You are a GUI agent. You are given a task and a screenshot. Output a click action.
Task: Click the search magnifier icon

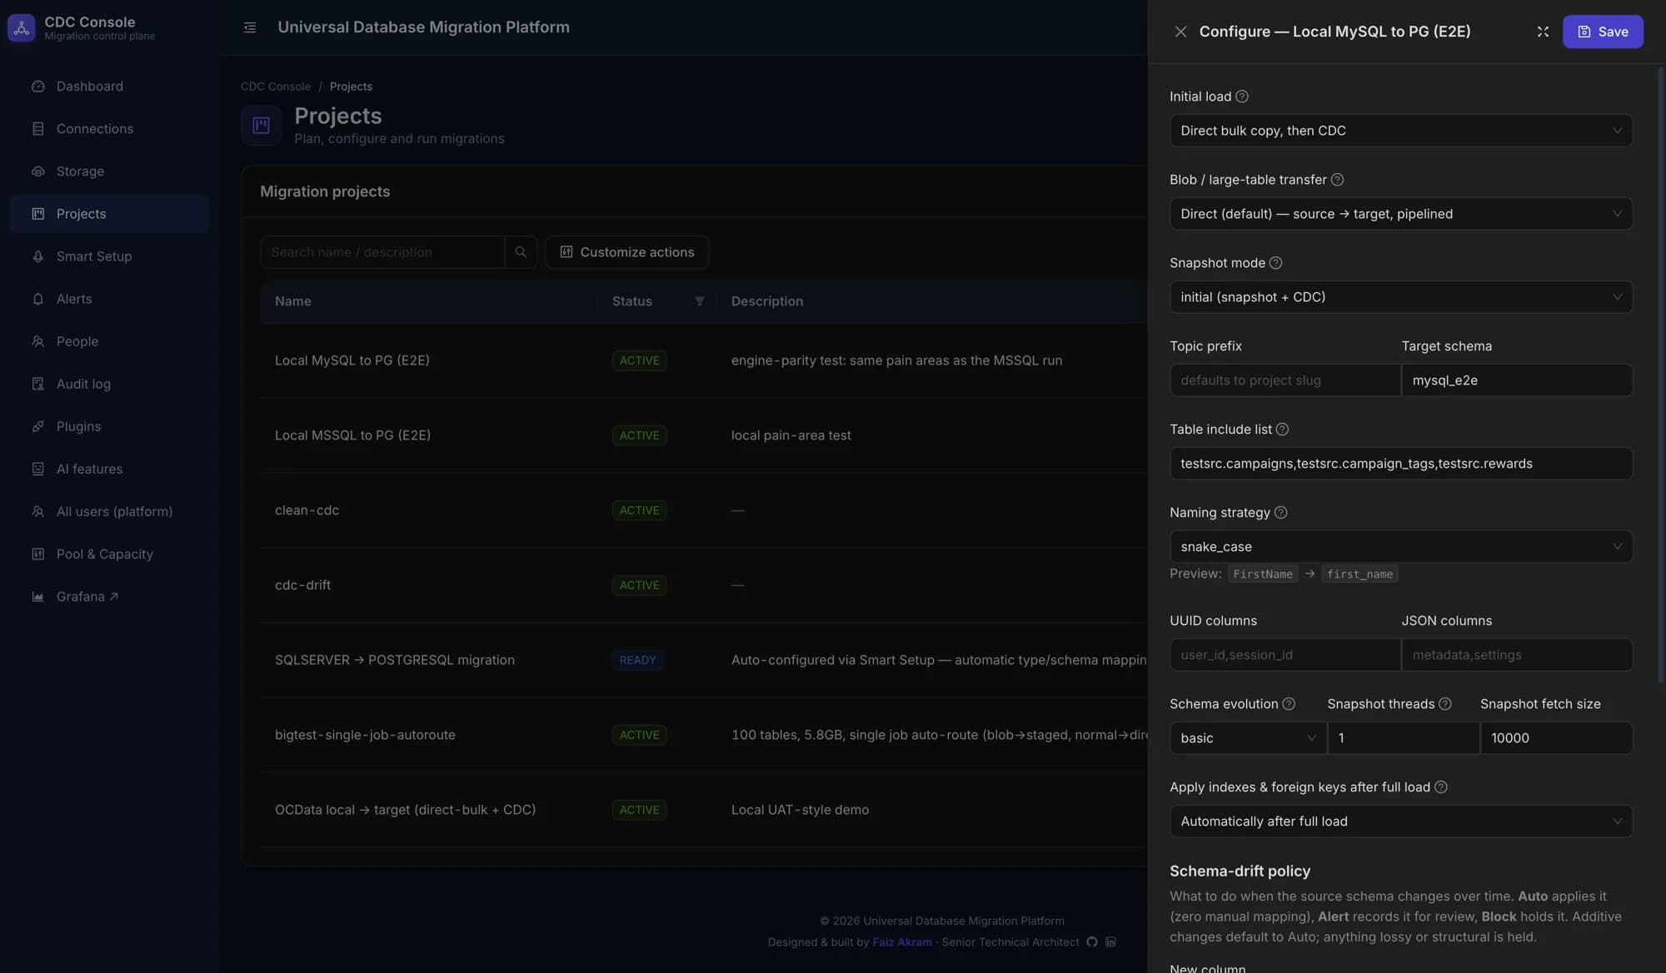tap(521, 252)
